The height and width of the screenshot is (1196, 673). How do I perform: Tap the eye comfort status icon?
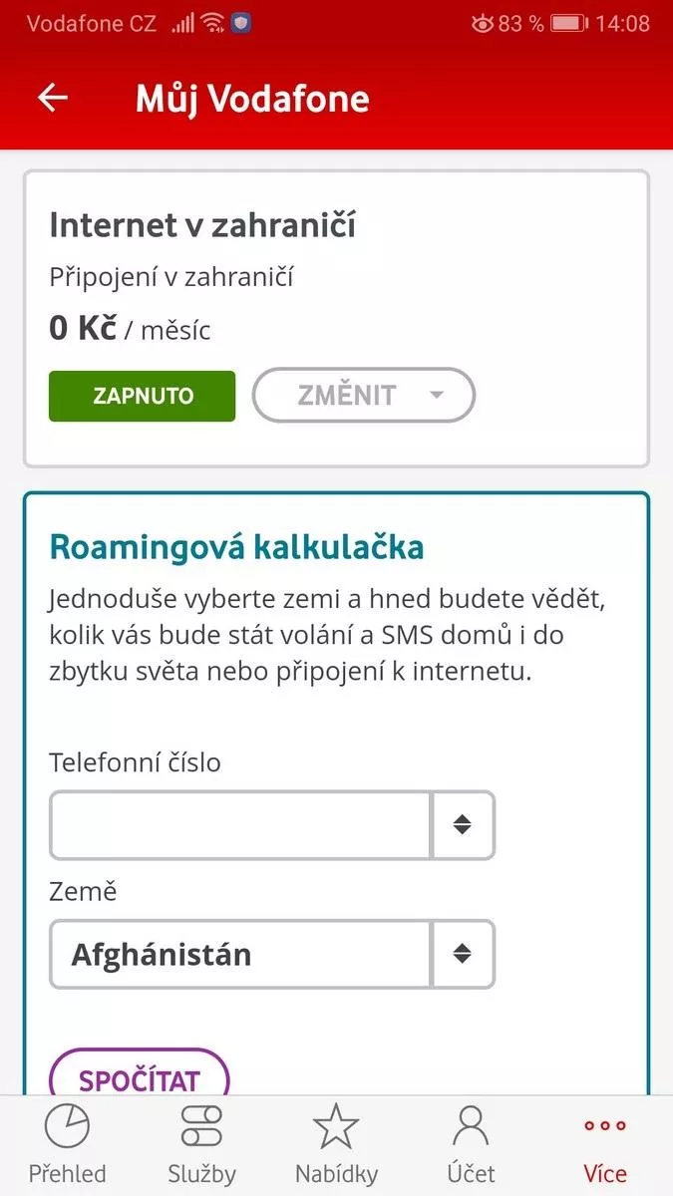pos(483,23)
